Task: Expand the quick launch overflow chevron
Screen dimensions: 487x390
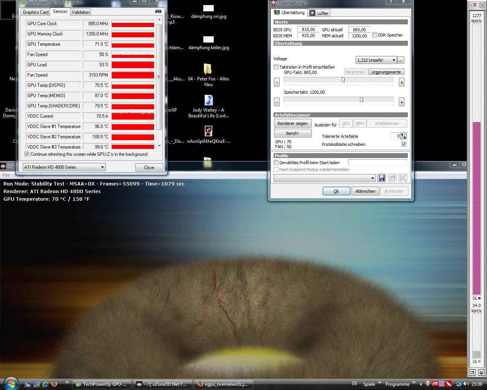Action: [67, 383]
